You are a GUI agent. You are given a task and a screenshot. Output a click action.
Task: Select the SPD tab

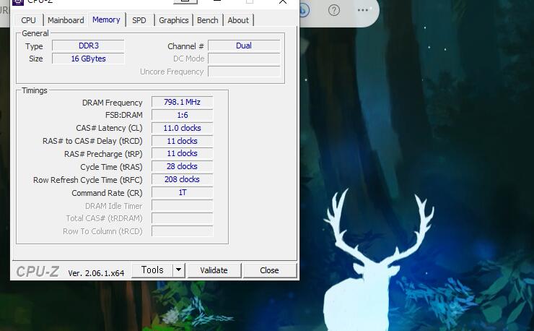[x=139, y=20]
